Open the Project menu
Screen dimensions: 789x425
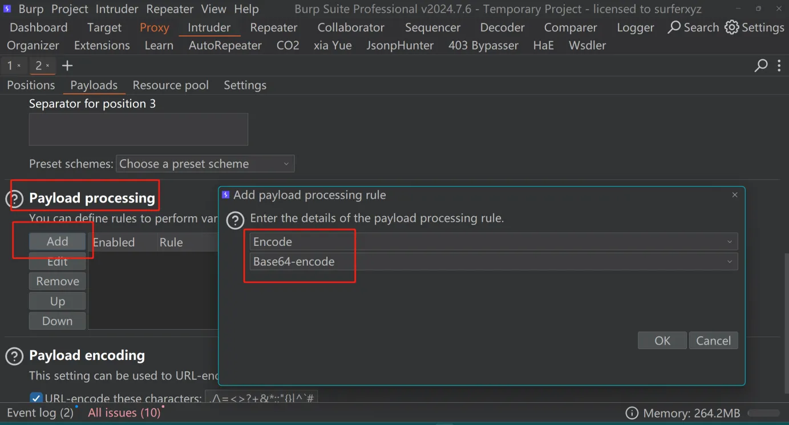[x=70, y=9]
